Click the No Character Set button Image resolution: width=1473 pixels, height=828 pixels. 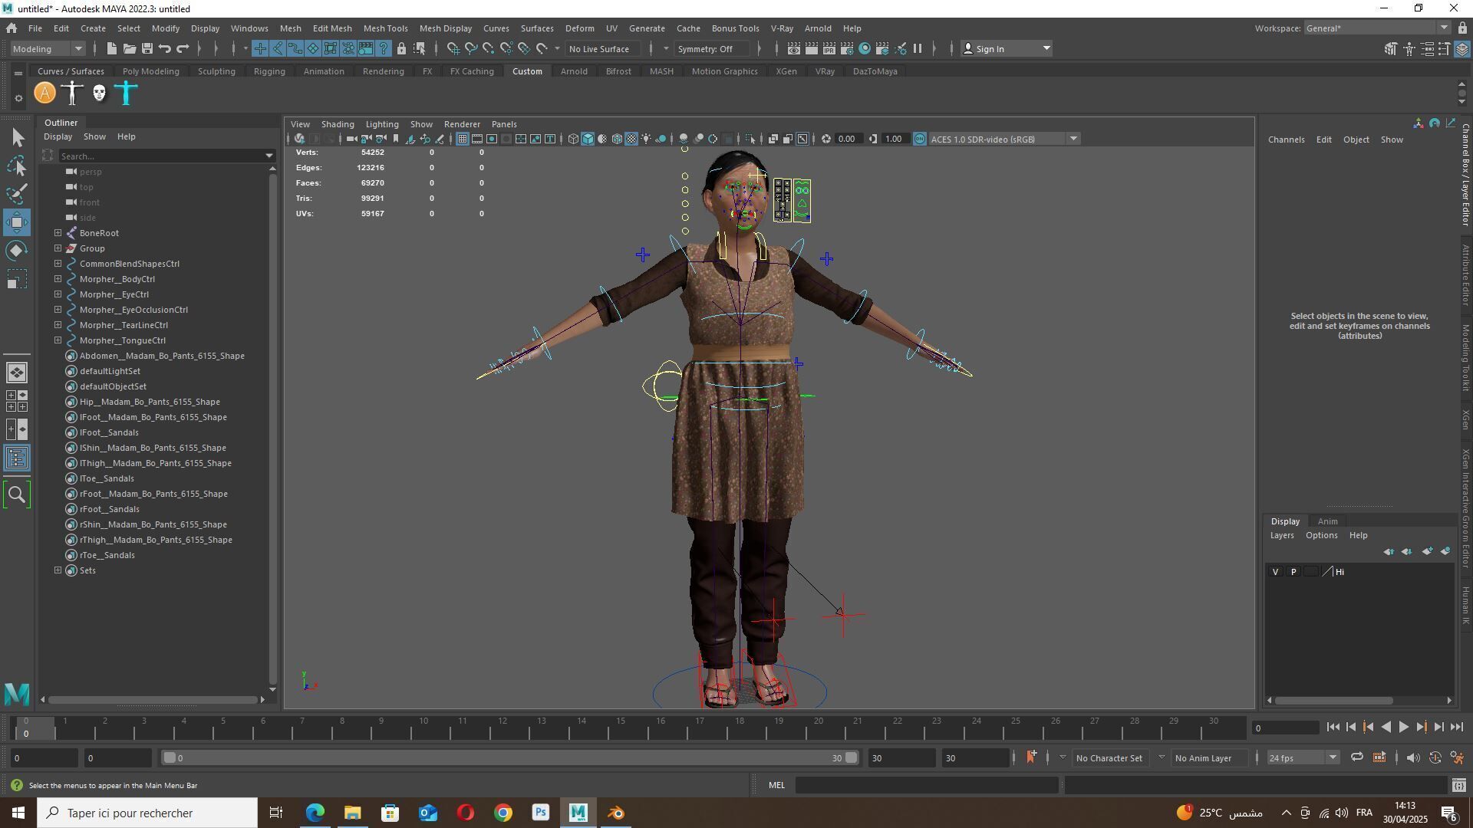[1109, 758]
